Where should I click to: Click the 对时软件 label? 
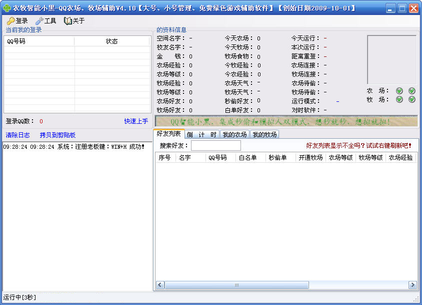305,110
